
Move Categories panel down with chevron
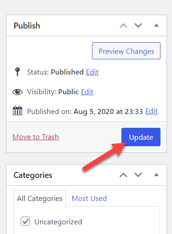138,175
